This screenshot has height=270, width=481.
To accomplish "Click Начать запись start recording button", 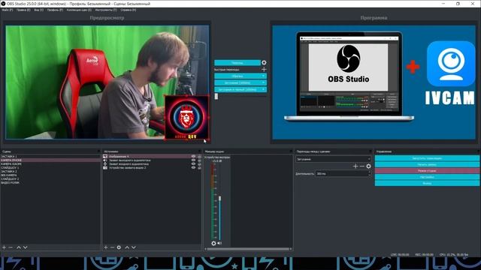I will [427, 164].
